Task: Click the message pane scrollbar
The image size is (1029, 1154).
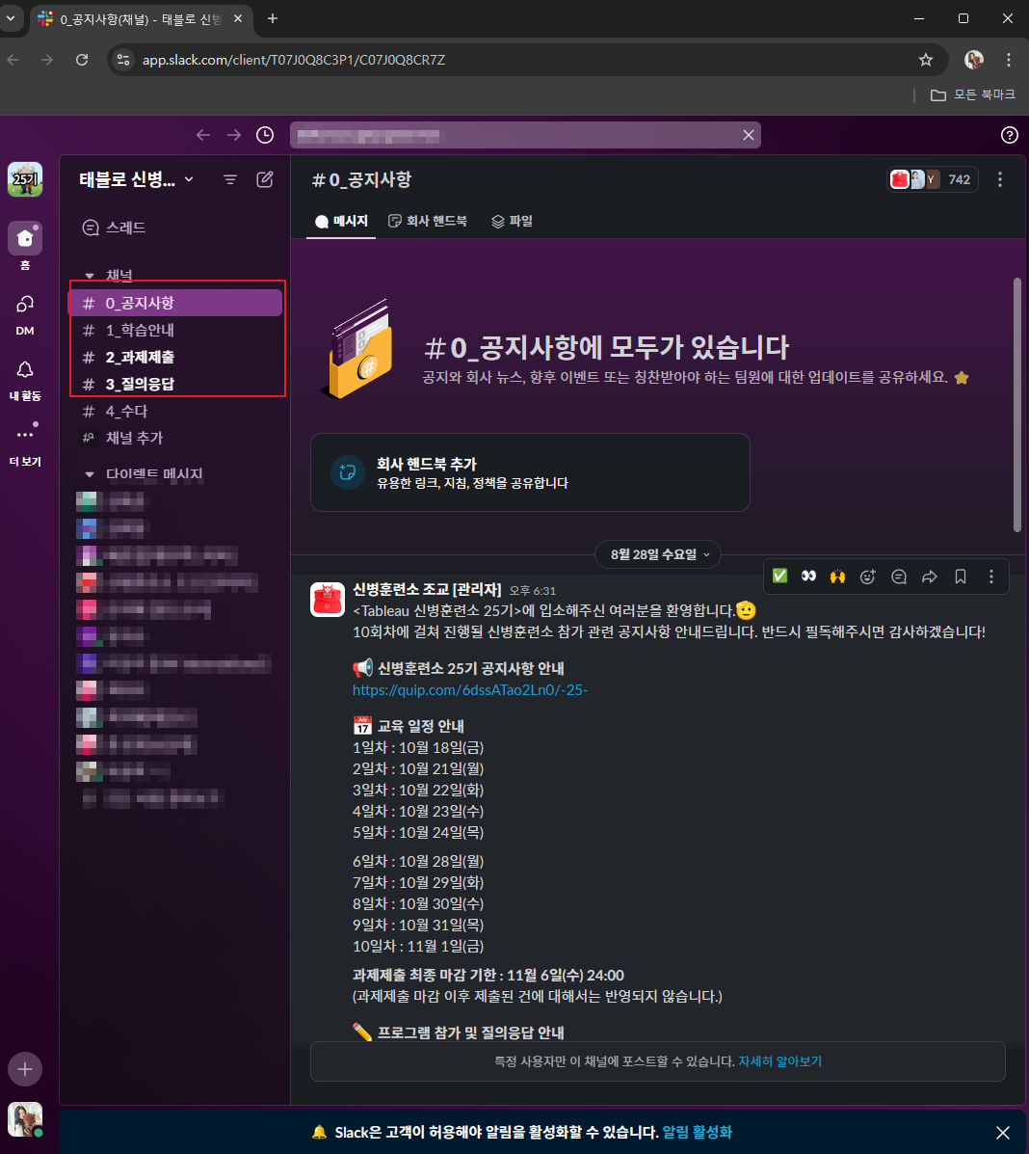Action: pyautogui.click(x=1017, y=404)
